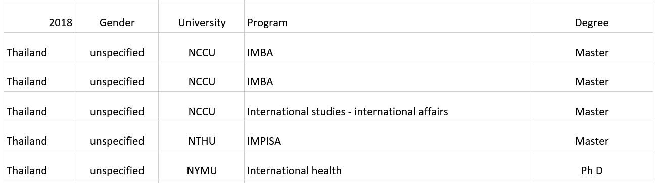The height and width of the screenshot is (183, 658).
Task: Select the NYMU university cell
Action: (202, 166)
